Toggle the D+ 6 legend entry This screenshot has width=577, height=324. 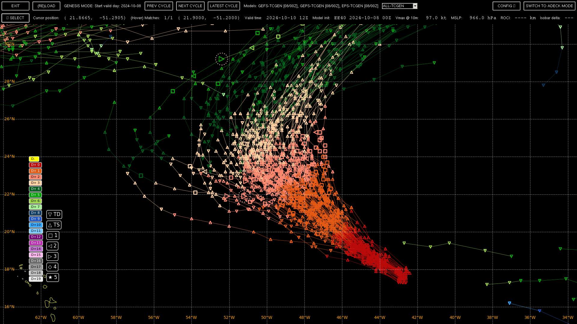pos(35,201)
